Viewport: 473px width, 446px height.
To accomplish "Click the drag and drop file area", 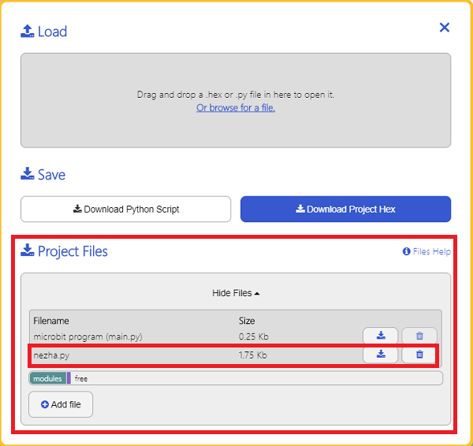I will tap(236, 100).
